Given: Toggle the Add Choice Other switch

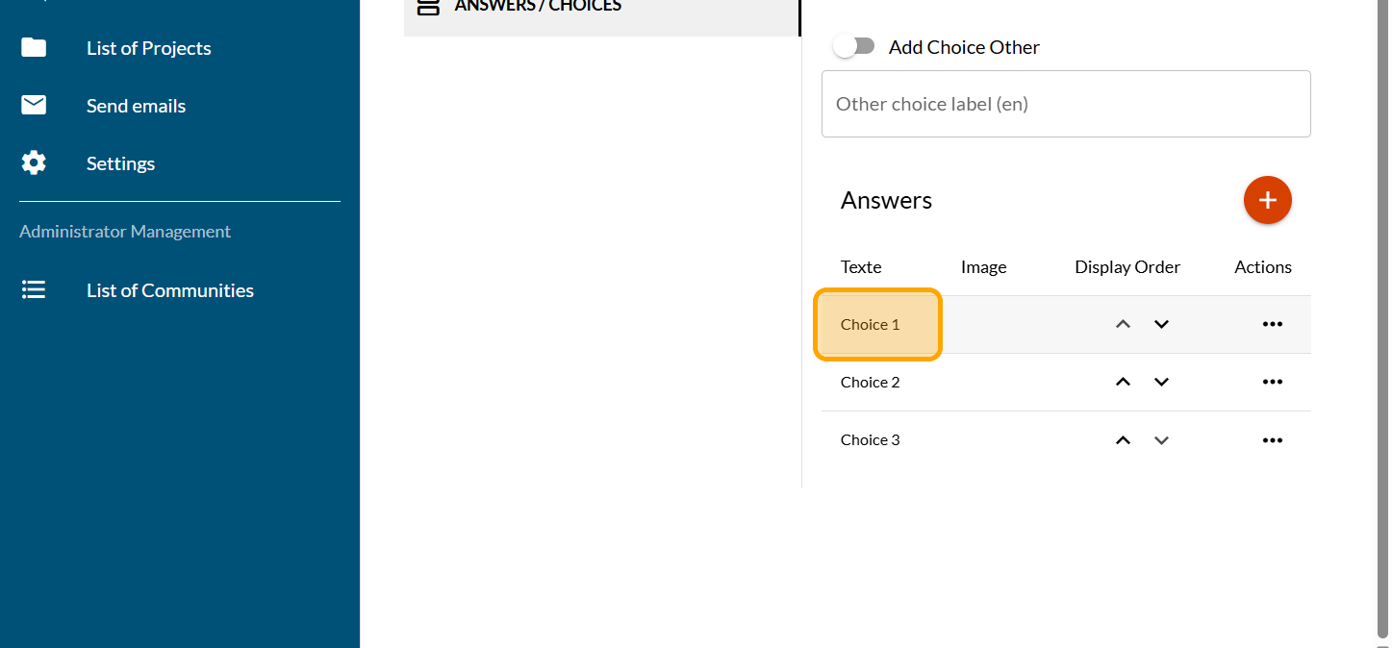Looking at the screenshot, I should tap(854, 46).
